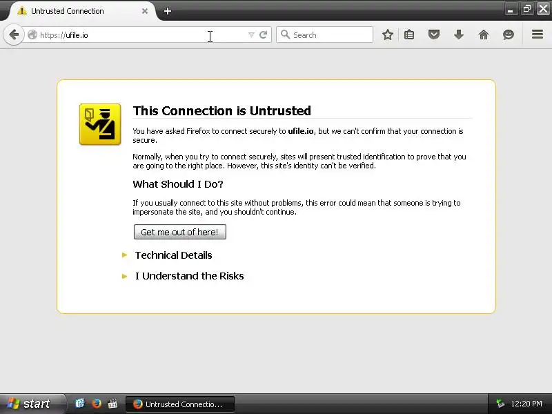Click the yellow border-guard warning icon
This screenshot has width=552, height=414.
100,124
